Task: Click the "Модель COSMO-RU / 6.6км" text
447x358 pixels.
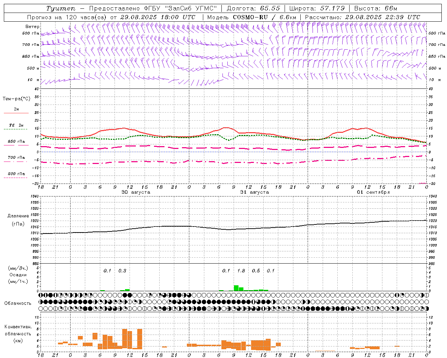Action: [x=252, y=17]
